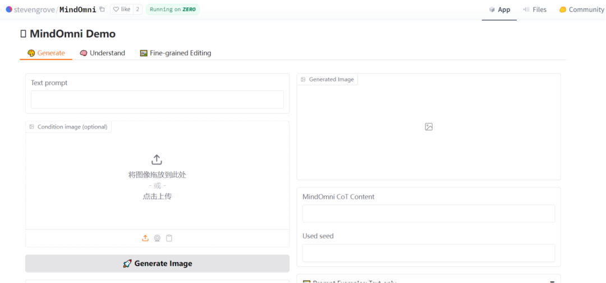
Task: Click the upload arrow icon in drop area
Action: 157,159
